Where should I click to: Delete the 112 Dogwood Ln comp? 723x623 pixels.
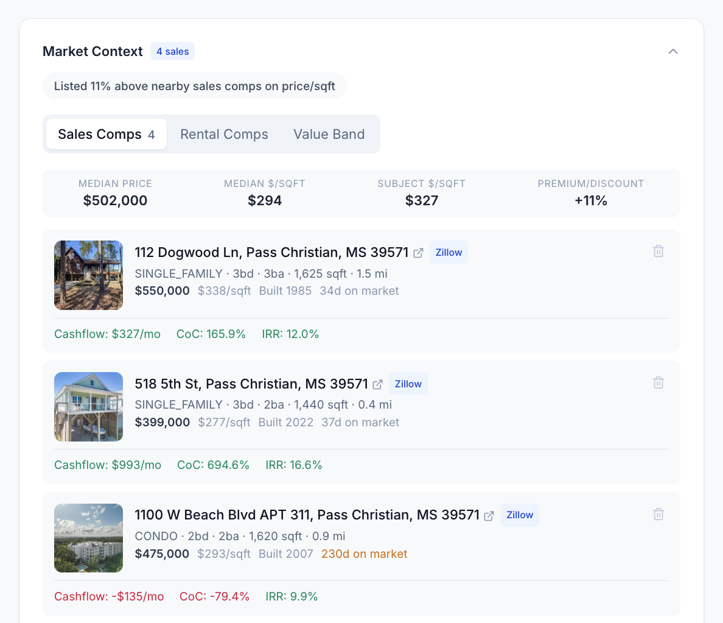click(x=658, y=251)
